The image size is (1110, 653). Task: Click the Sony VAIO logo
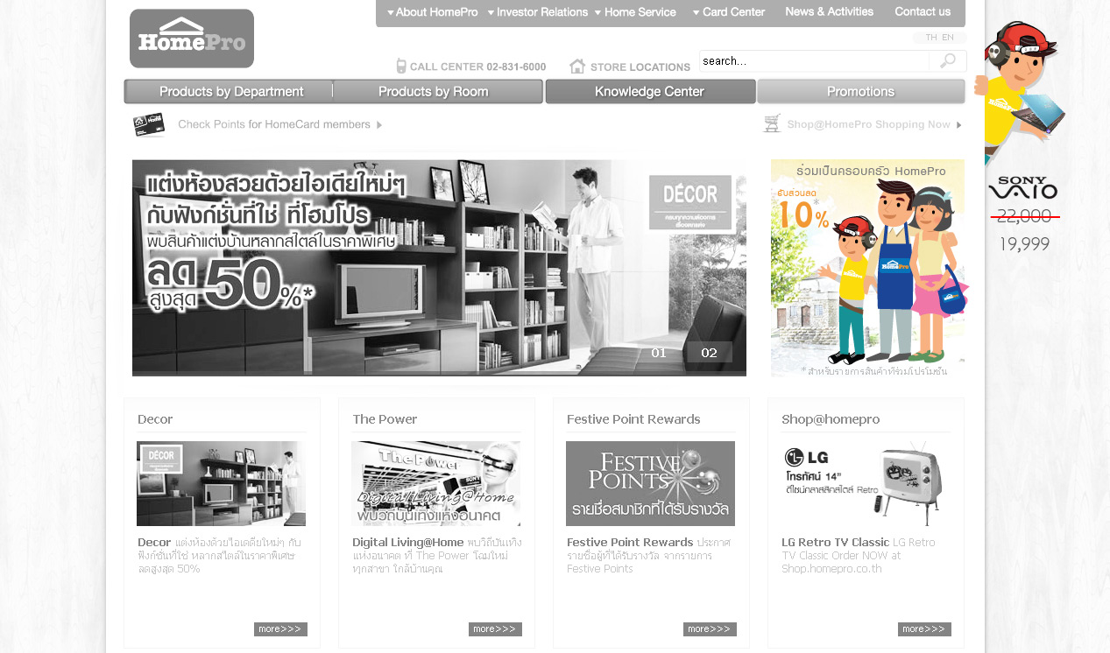coord(1023,187)
